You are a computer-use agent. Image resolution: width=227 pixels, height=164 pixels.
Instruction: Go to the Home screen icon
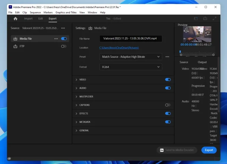(15, 19)
